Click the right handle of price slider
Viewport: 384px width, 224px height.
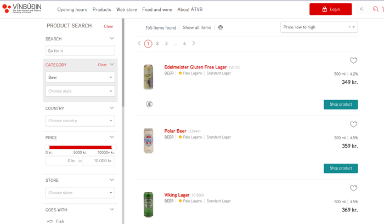[114, 147]
